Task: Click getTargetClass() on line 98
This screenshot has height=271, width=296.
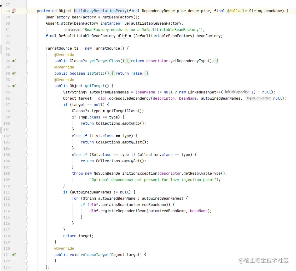Action: 124,111
